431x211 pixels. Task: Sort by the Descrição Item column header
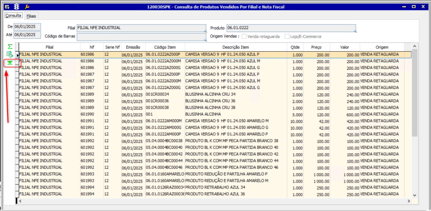click(236, 47)
